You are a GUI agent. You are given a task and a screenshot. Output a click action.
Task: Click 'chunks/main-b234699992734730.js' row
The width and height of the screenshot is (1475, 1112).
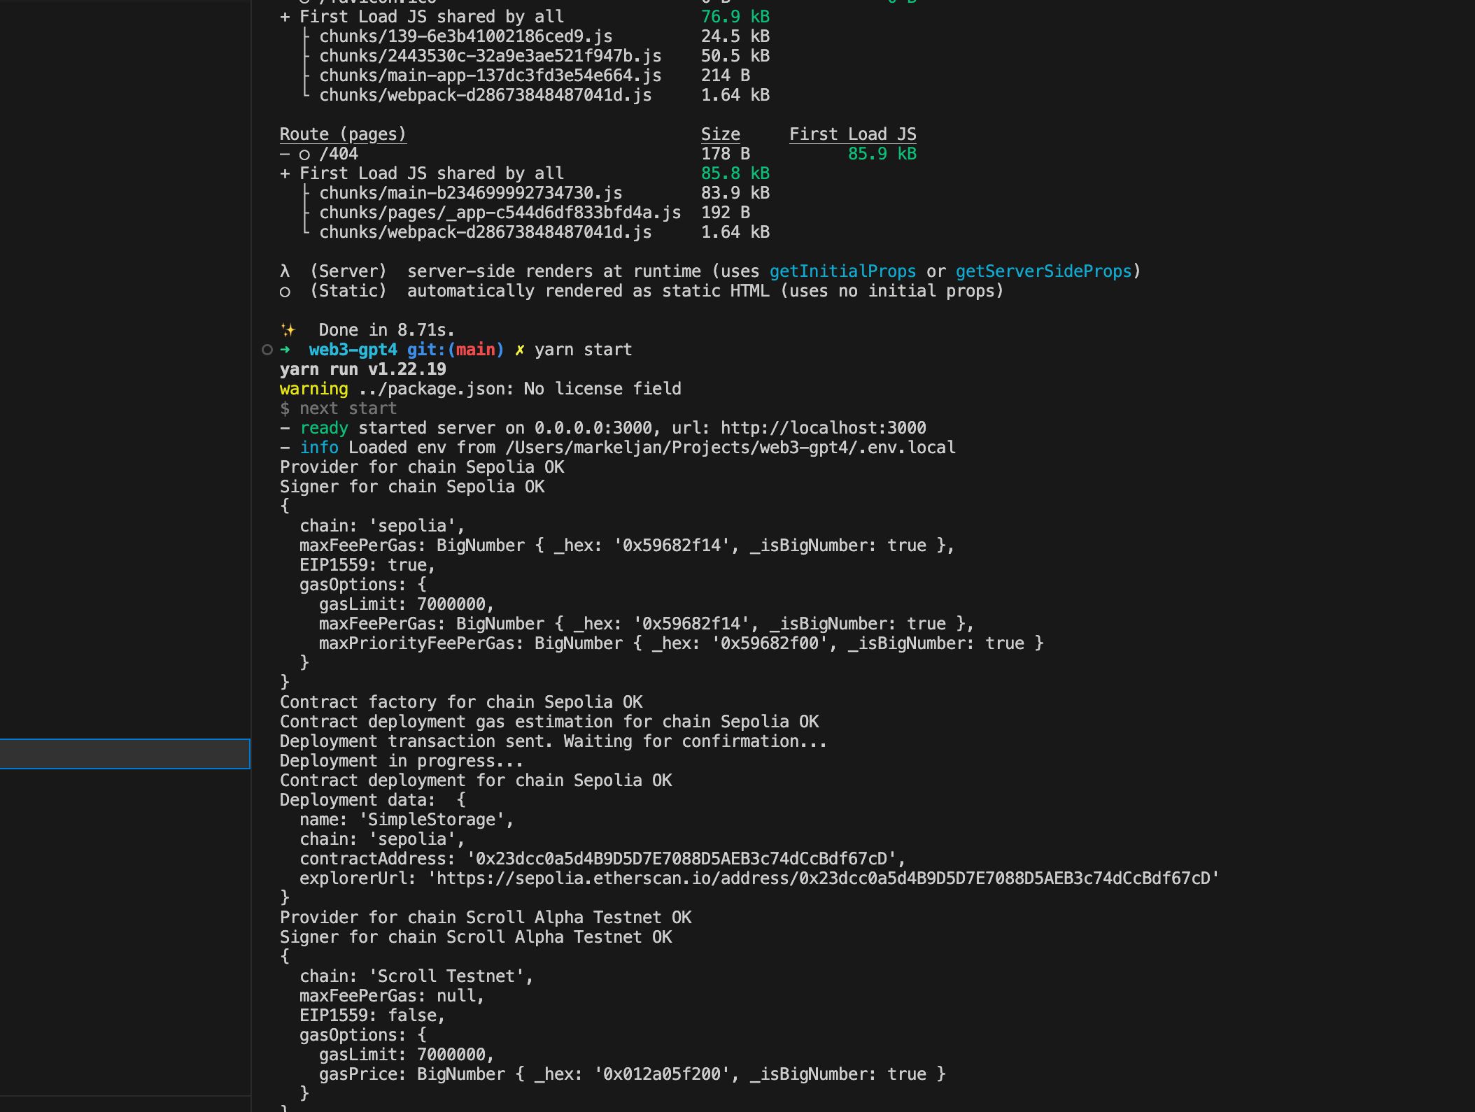[x=471, y=193]
